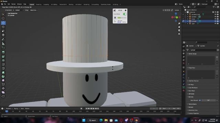Hide the Light object in outliner
The image size is (220, 123).
[216, 24]
